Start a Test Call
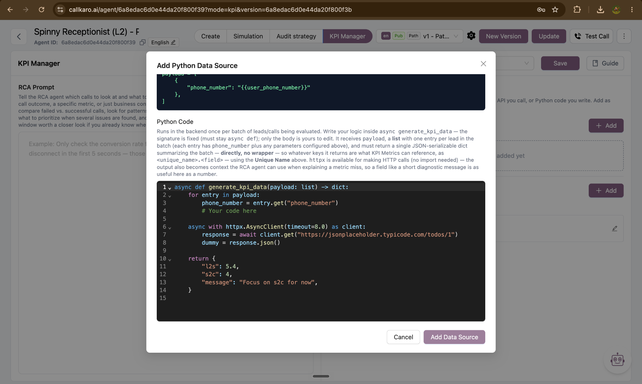This screenshot has height=384, width=642. pyautogui.click(x=592, y=36)
